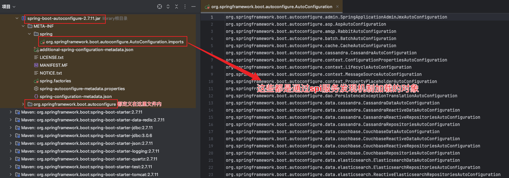Click the spring folder icon

pyautogui.click(x=36, y=34)
